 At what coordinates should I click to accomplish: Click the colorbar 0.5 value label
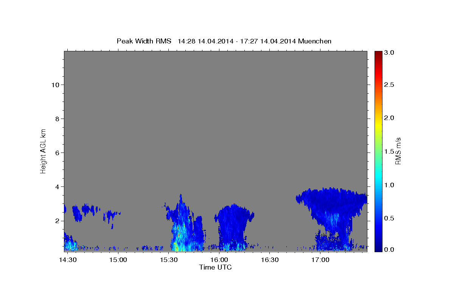pyautogui.click(x=389, y=218)
